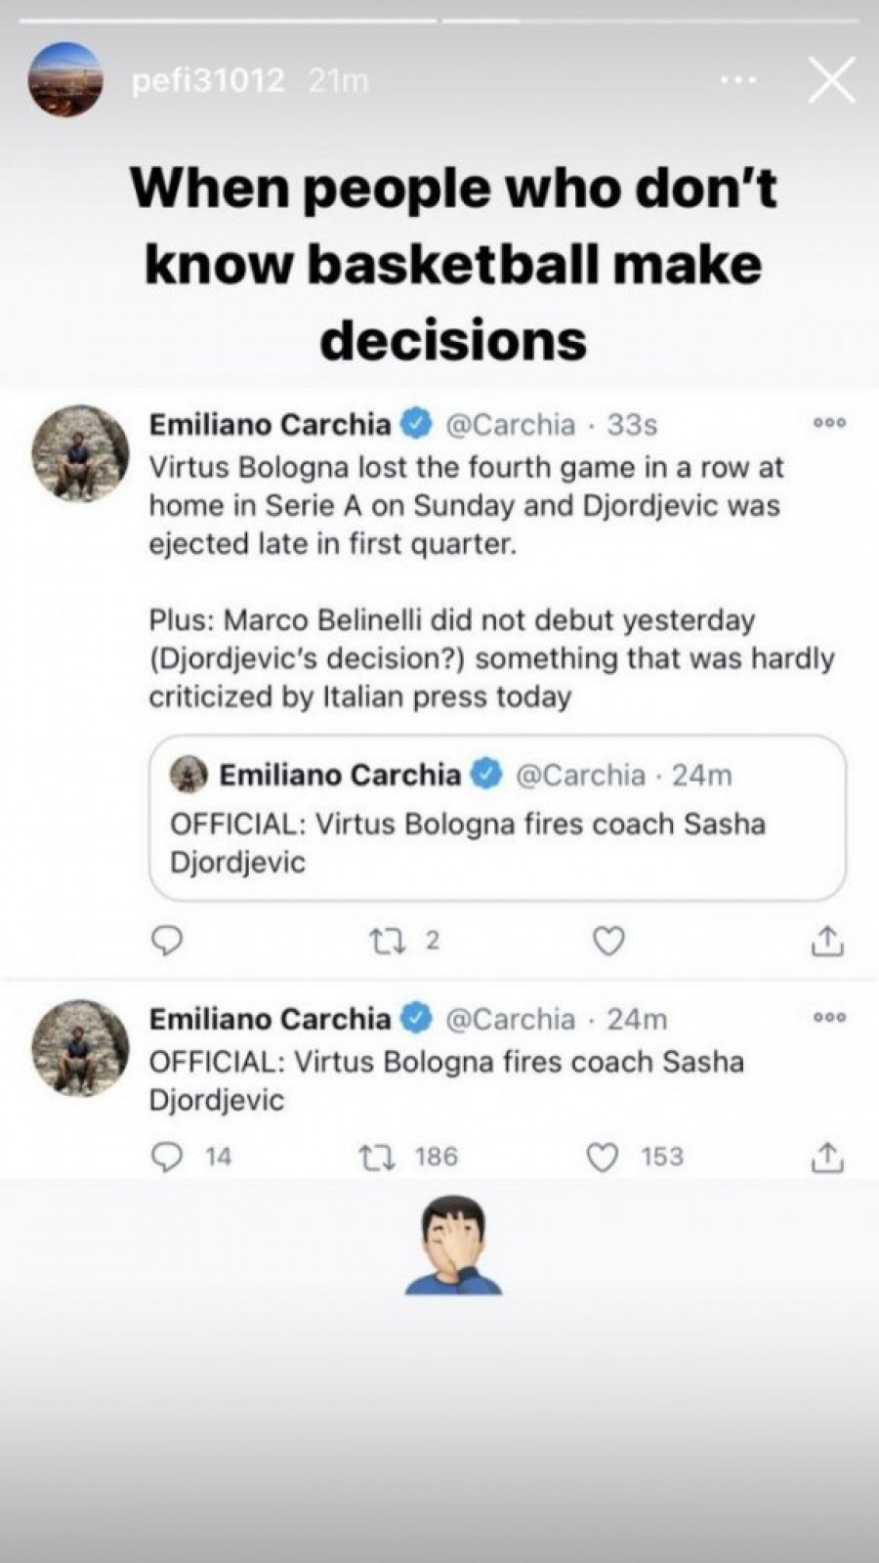Open @Carchia handle in the top tweet
Image resolution: width=879 pixels, height=1563 pixels.
point(510,424)
